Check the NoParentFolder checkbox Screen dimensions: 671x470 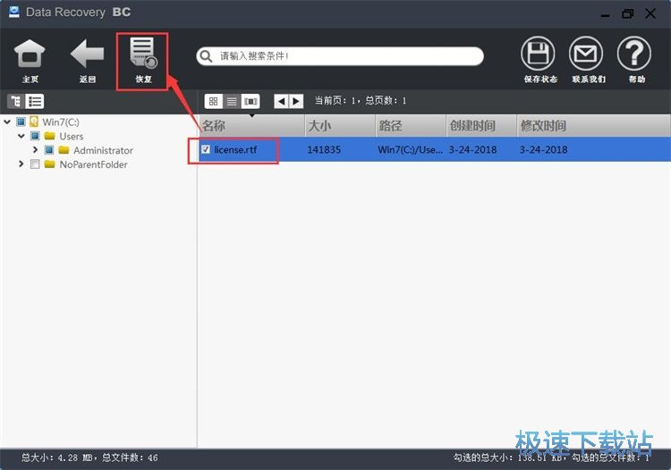click(x=35, y=164)
